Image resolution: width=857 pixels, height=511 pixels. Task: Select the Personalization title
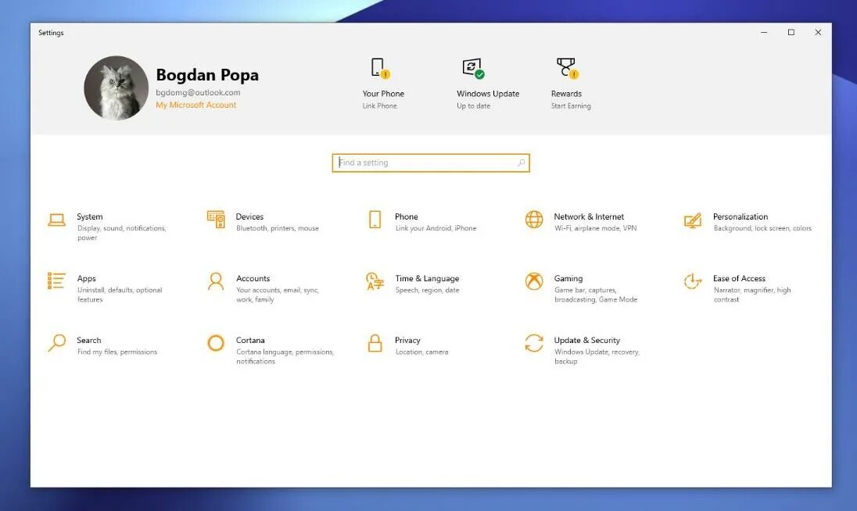pos(740,216)
